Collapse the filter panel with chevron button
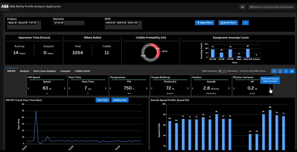This screenshot has width=297, height=152. [246, 23]
